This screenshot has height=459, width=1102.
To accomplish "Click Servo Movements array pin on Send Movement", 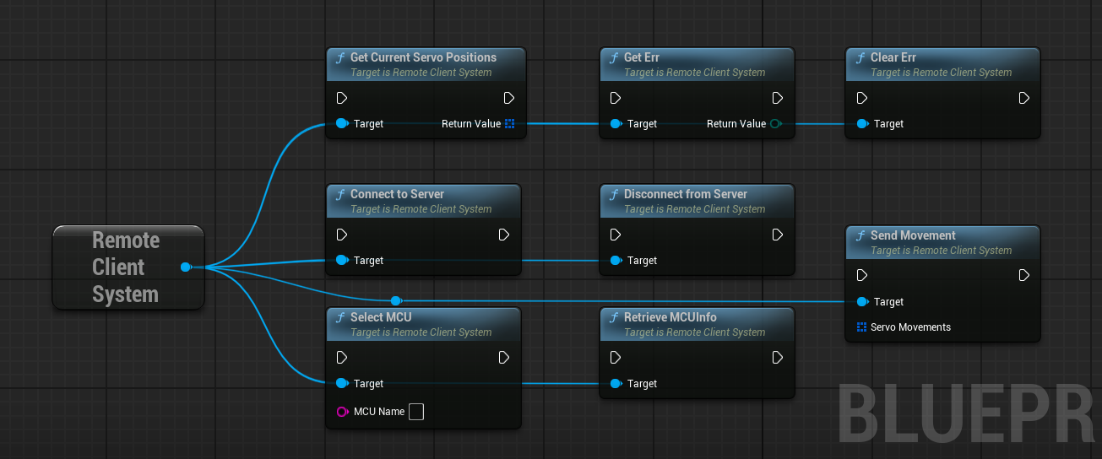I will [861, 327].
